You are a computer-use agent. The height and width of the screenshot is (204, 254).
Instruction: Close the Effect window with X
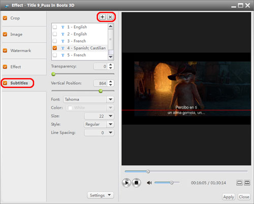(247, 6)
